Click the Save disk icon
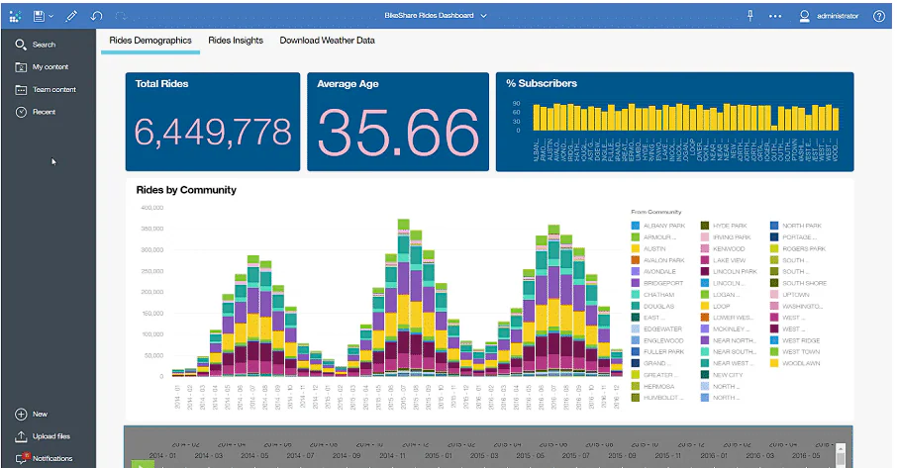The width and height of the screenshot is (897, 468). tap(39, 16)
